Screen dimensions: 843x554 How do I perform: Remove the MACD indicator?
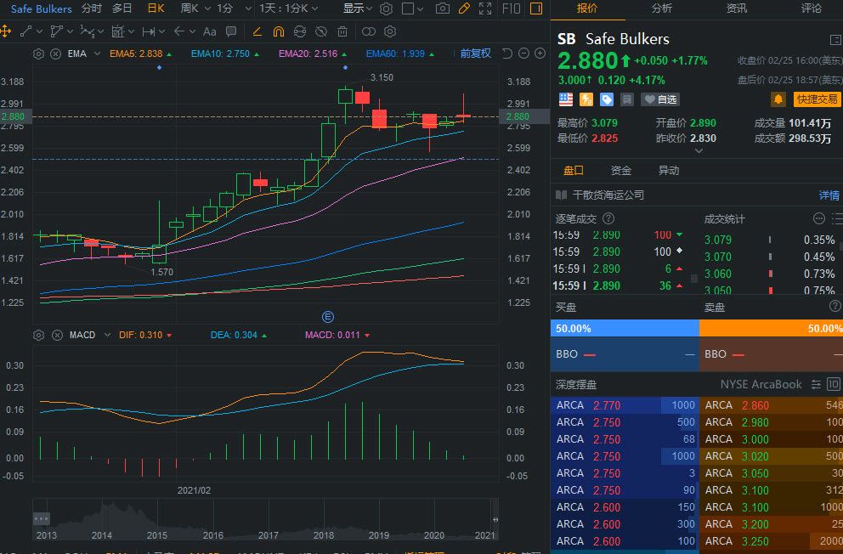point(57,335)
